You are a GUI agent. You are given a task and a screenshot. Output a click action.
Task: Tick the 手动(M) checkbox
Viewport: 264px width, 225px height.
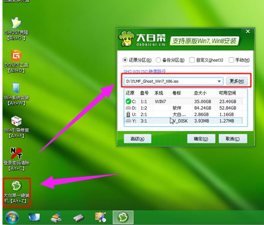pyautogui.click(x=231, y=60)
